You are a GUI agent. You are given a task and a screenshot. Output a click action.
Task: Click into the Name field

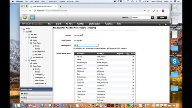[86, 35]
